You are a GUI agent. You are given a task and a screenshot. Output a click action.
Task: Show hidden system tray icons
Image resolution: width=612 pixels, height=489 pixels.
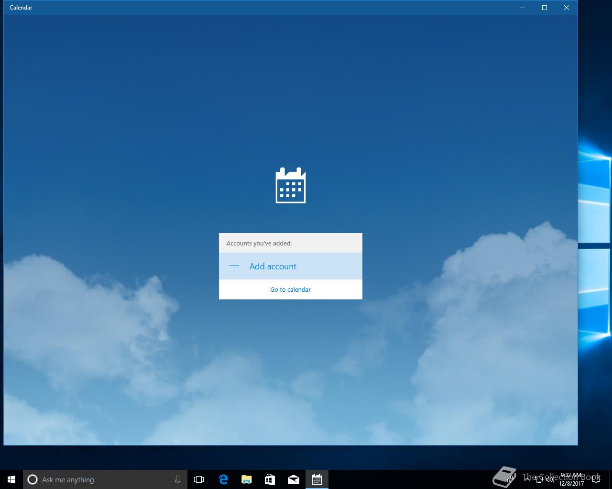point(527,479)
